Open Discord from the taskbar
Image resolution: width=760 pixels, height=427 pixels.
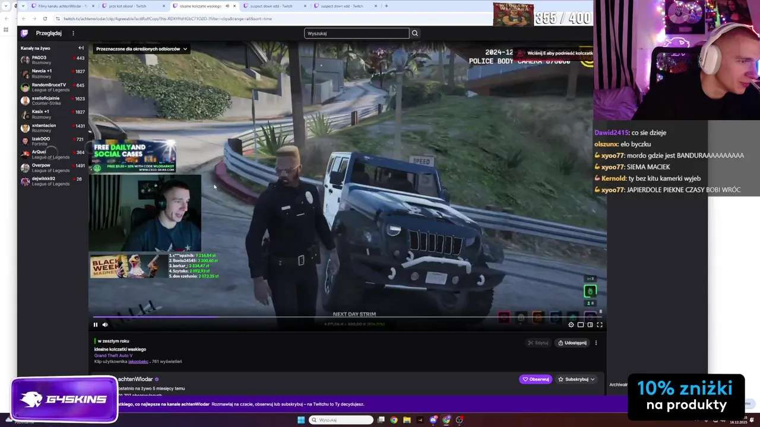[433, 420]
